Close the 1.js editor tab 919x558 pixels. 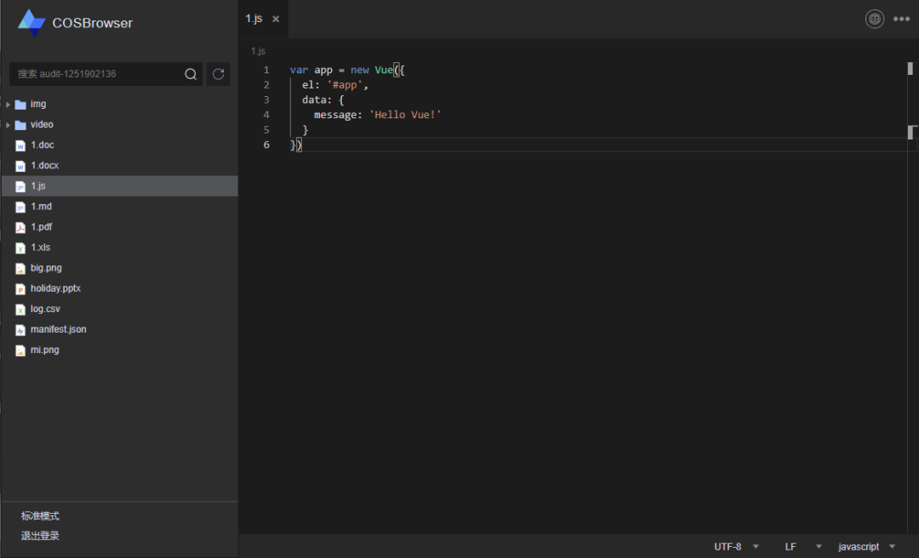pos(276,19)
